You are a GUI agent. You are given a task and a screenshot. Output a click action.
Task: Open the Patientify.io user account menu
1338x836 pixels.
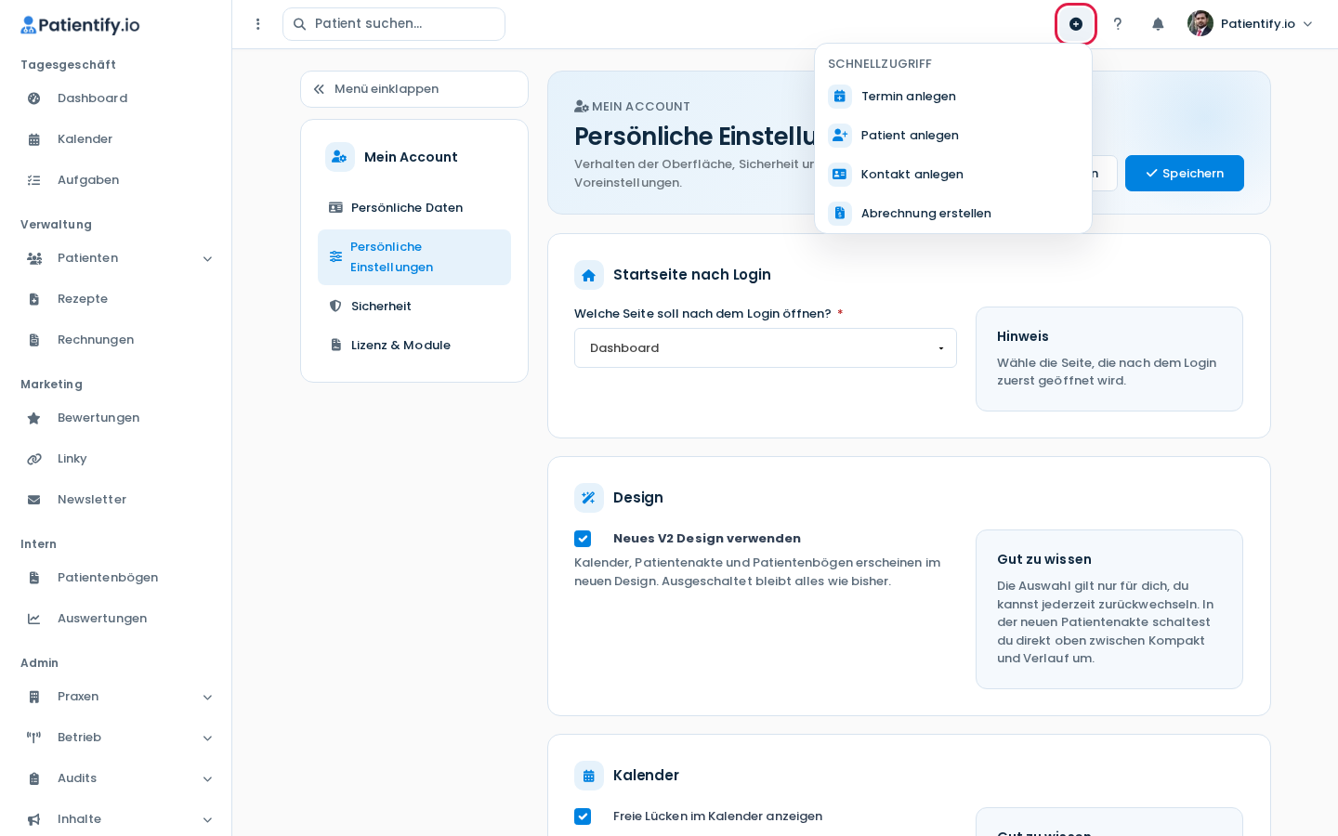1251,24
